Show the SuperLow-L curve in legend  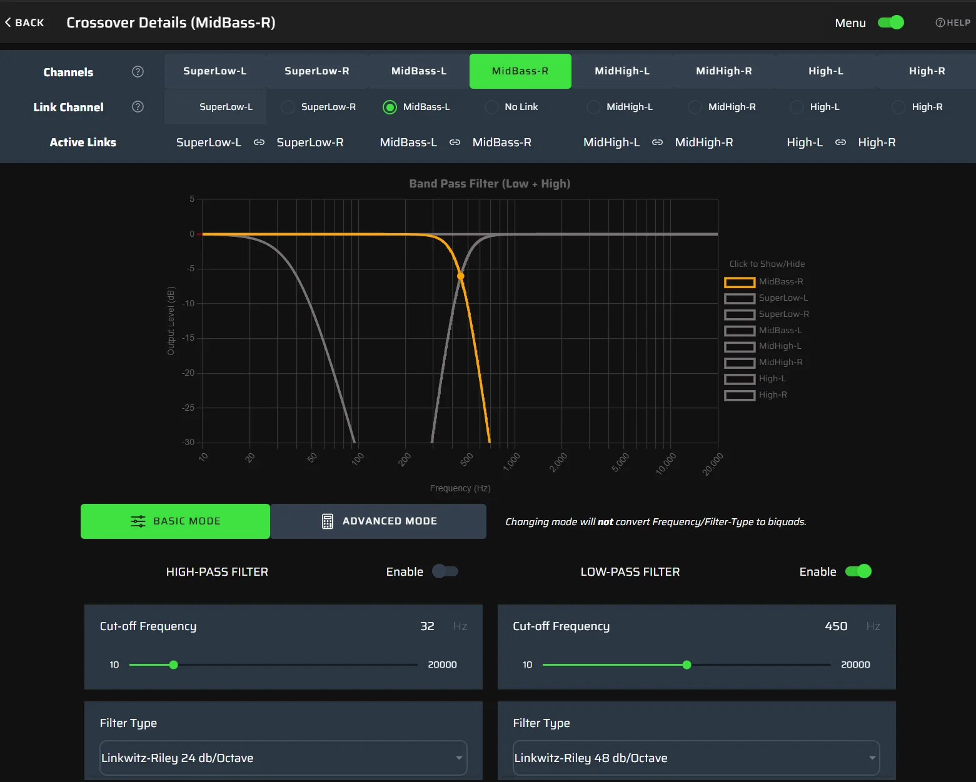740,298
